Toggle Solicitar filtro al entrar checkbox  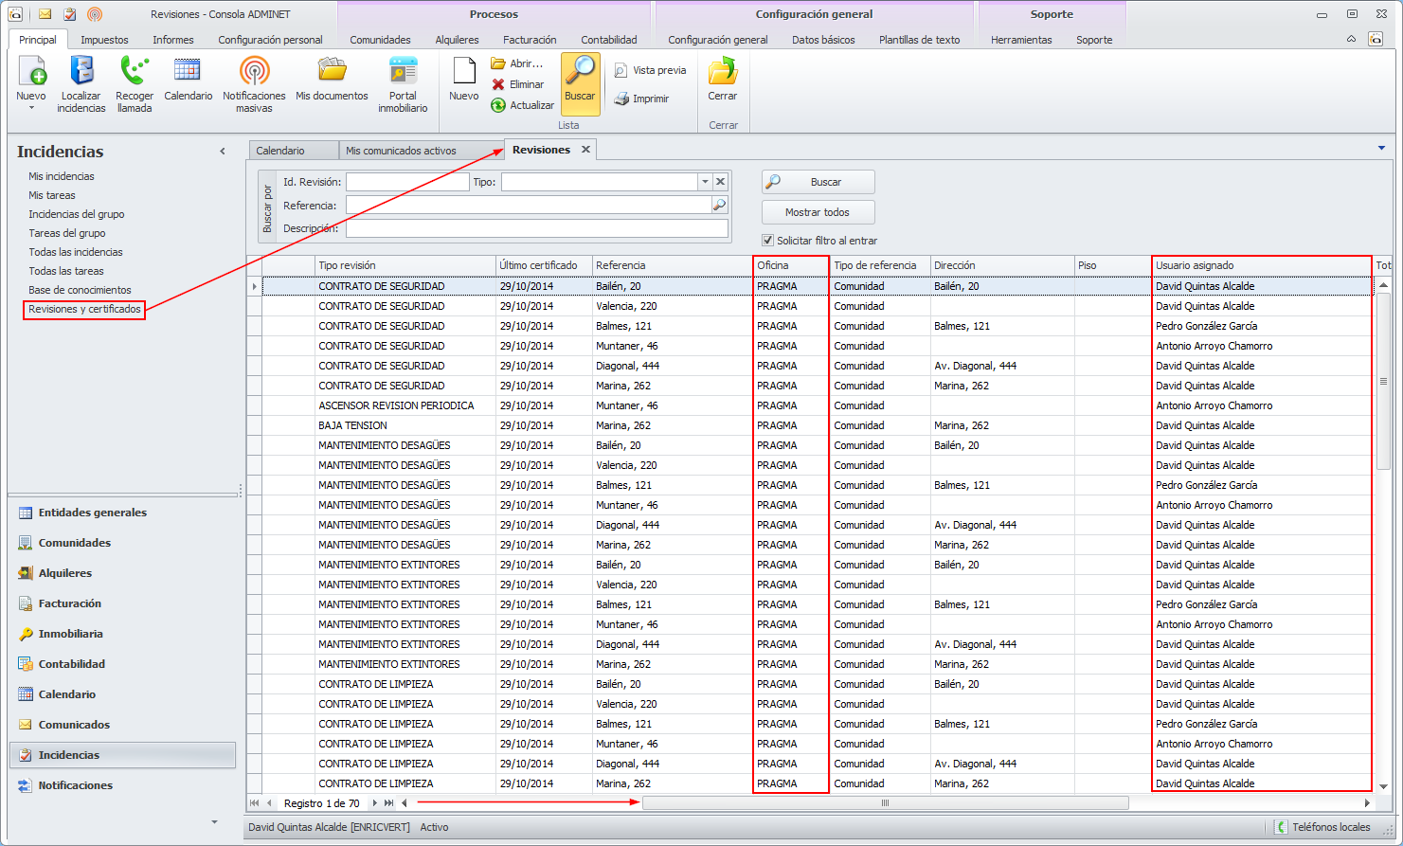[768, 241]
